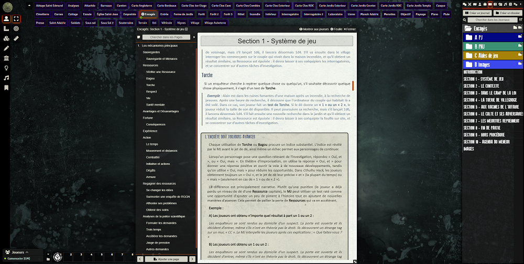The width and height of the screenshot is (524, 264).
Task: Open Walls Controls building icon
Action: [x=6, y=58]
